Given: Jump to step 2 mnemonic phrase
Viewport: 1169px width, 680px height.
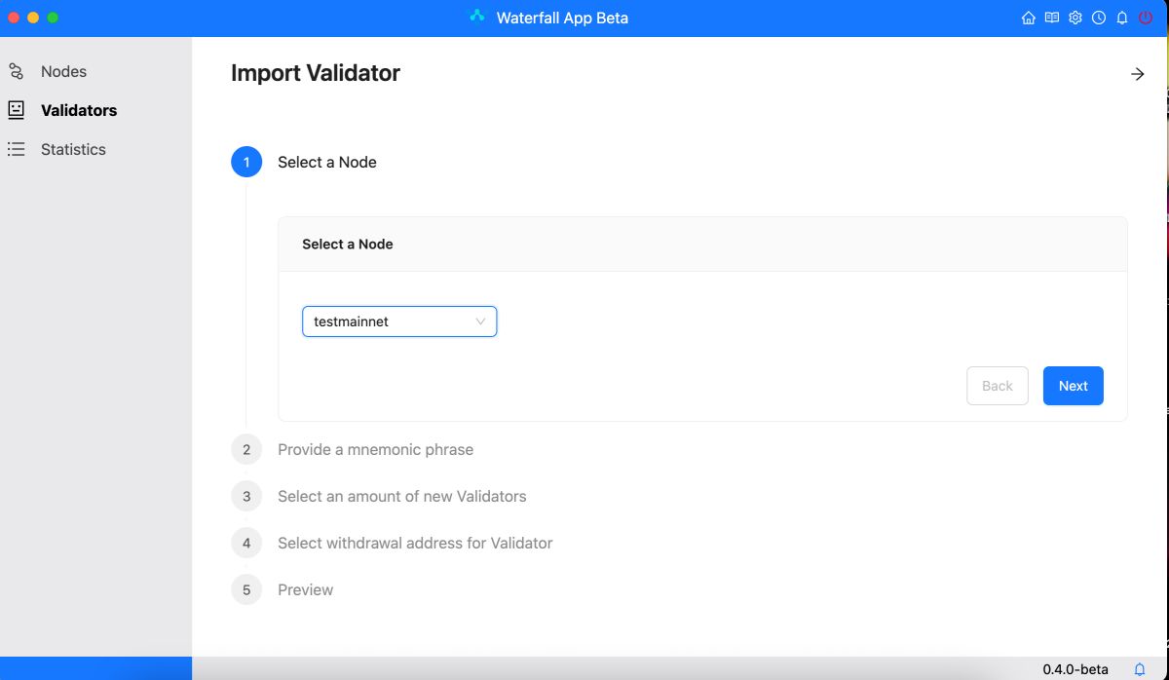Looking at the screenshot, I should [375, 449].
